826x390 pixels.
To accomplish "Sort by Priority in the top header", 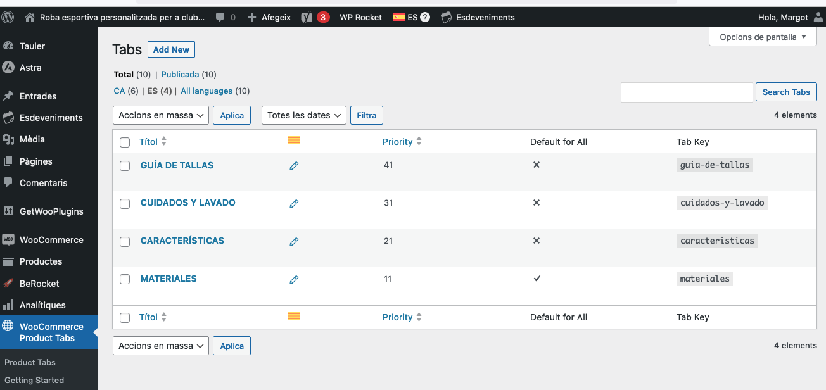I will [402, 142].
